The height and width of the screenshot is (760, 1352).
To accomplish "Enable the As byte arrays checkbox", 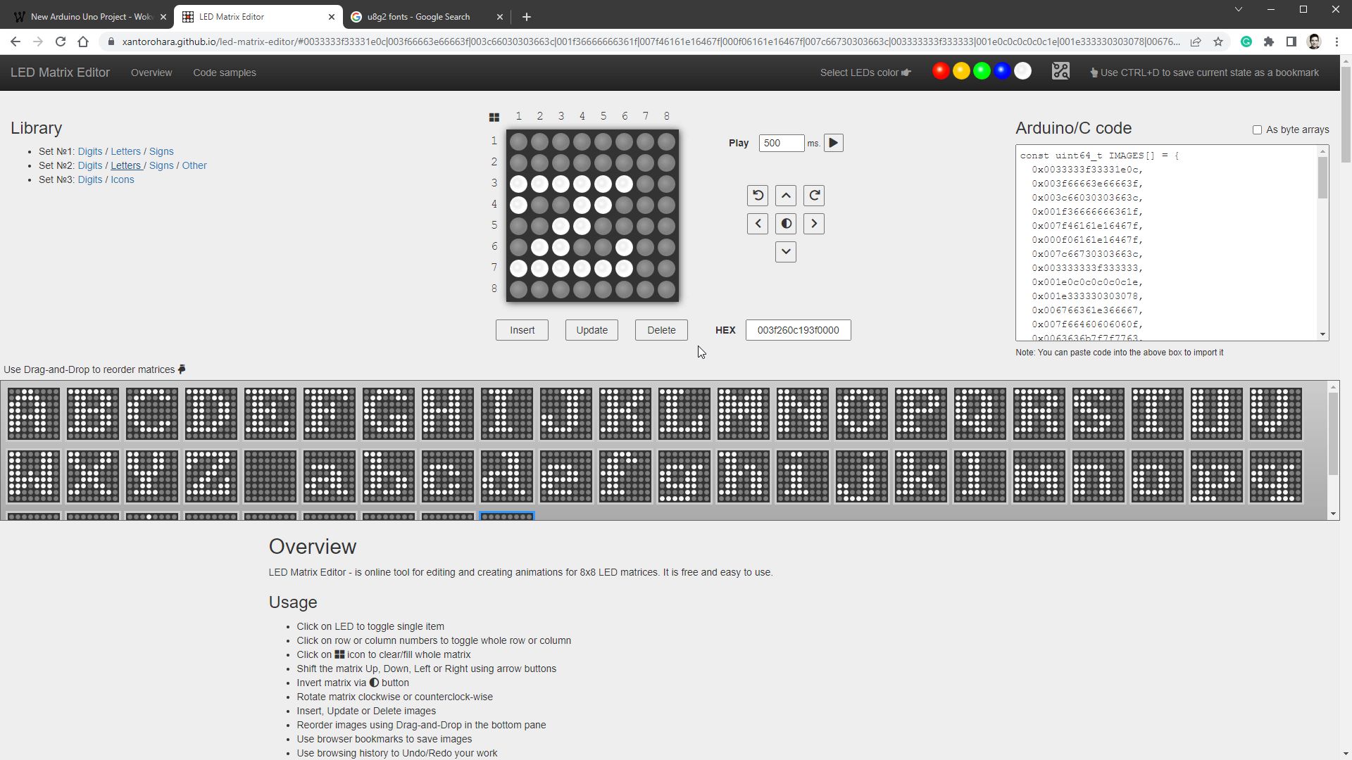I will (1258, 129).
